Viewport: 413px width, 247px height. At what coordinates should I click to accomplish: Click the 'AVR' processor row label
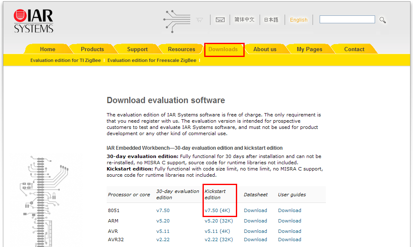coord(113,231)
